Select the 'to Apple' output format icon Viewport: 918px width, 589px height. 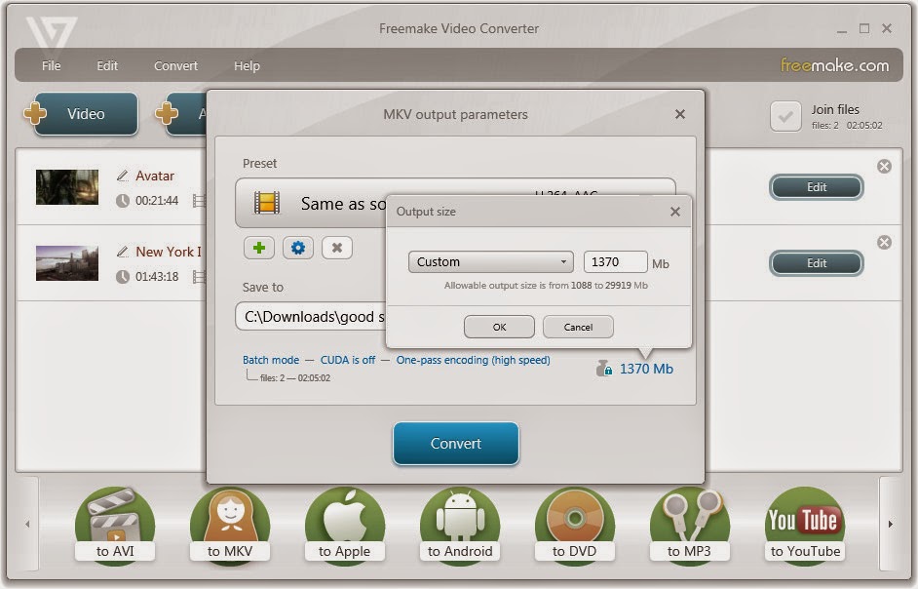[x=345, y=522]
